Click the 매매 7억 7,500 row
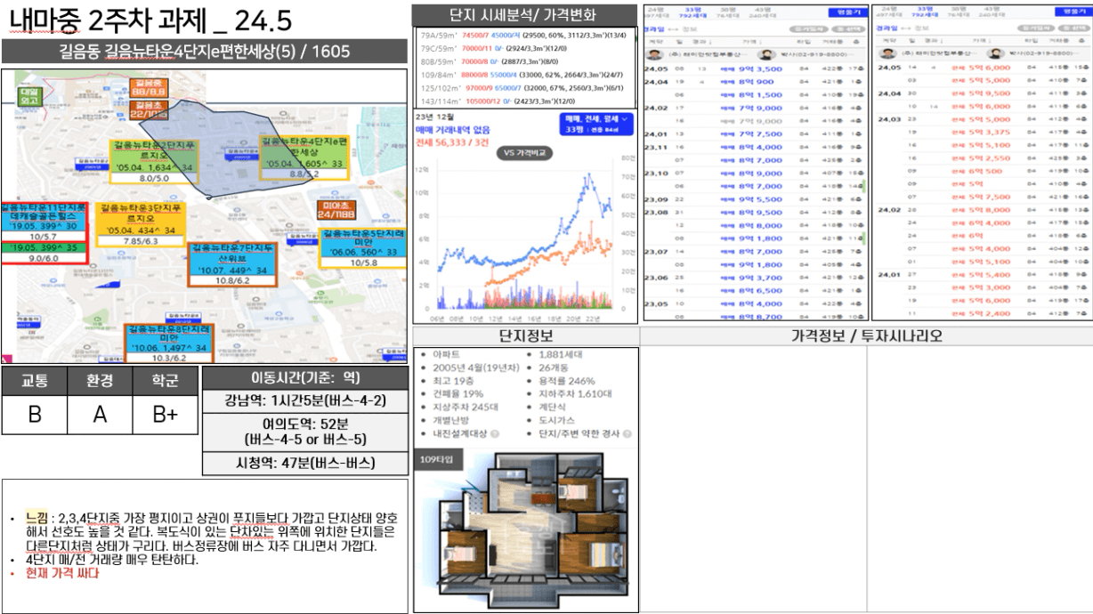Viewport: 1093px width, 614px height. 755,134
